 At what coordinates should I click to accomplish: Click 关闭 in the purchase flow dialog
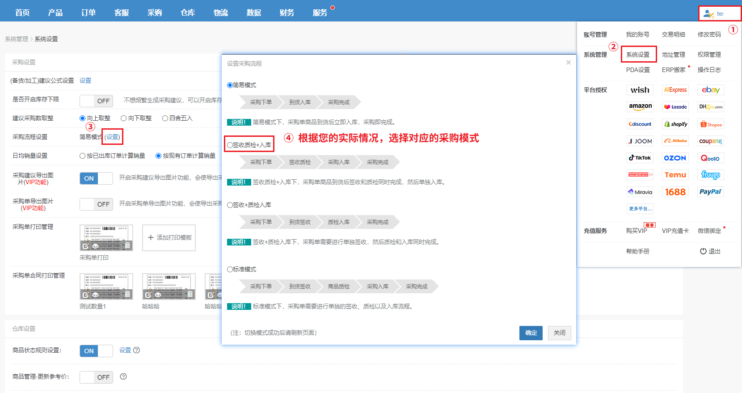[560, 333]
